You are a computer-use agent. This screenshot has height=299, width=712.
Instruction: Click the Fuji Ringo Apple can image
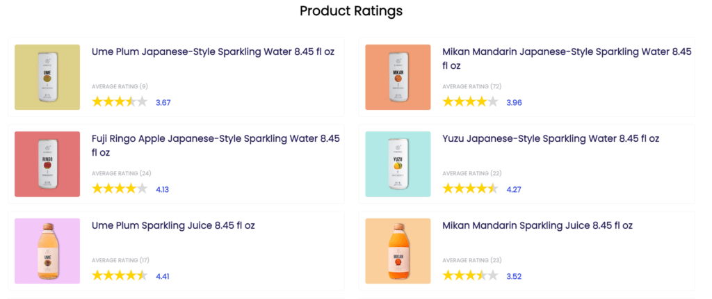pos(47,164)
